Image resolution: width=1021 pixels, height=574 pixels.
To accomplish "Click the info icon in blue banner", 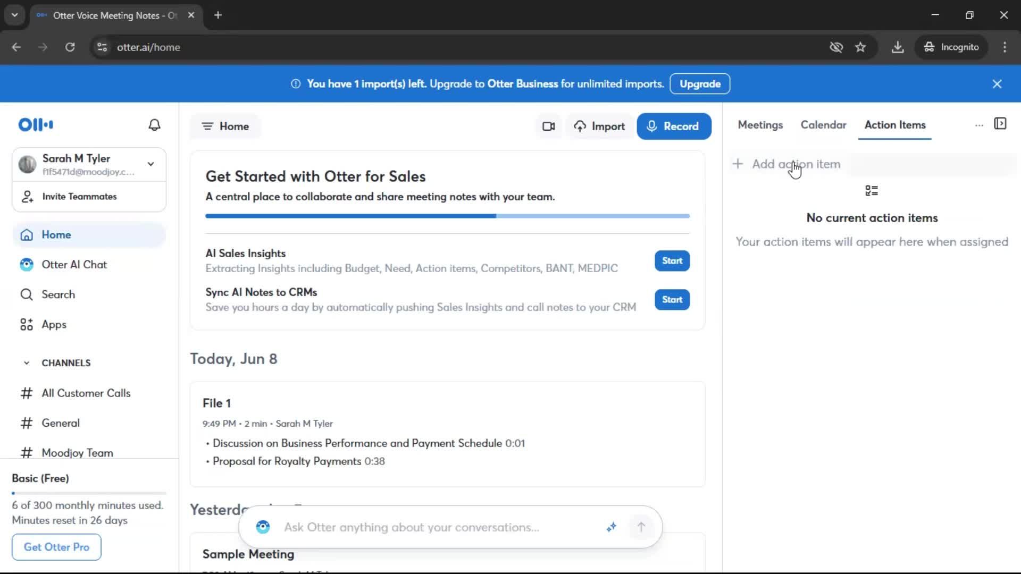I will 296,84.
